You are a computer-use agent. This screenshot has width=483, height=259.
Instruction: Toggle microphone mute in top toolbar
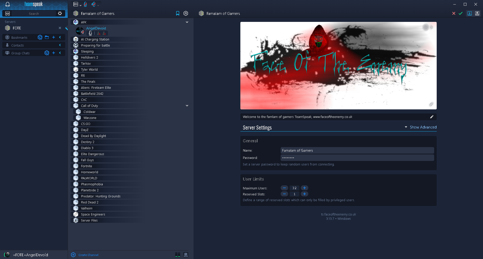(x=86, y=4)
